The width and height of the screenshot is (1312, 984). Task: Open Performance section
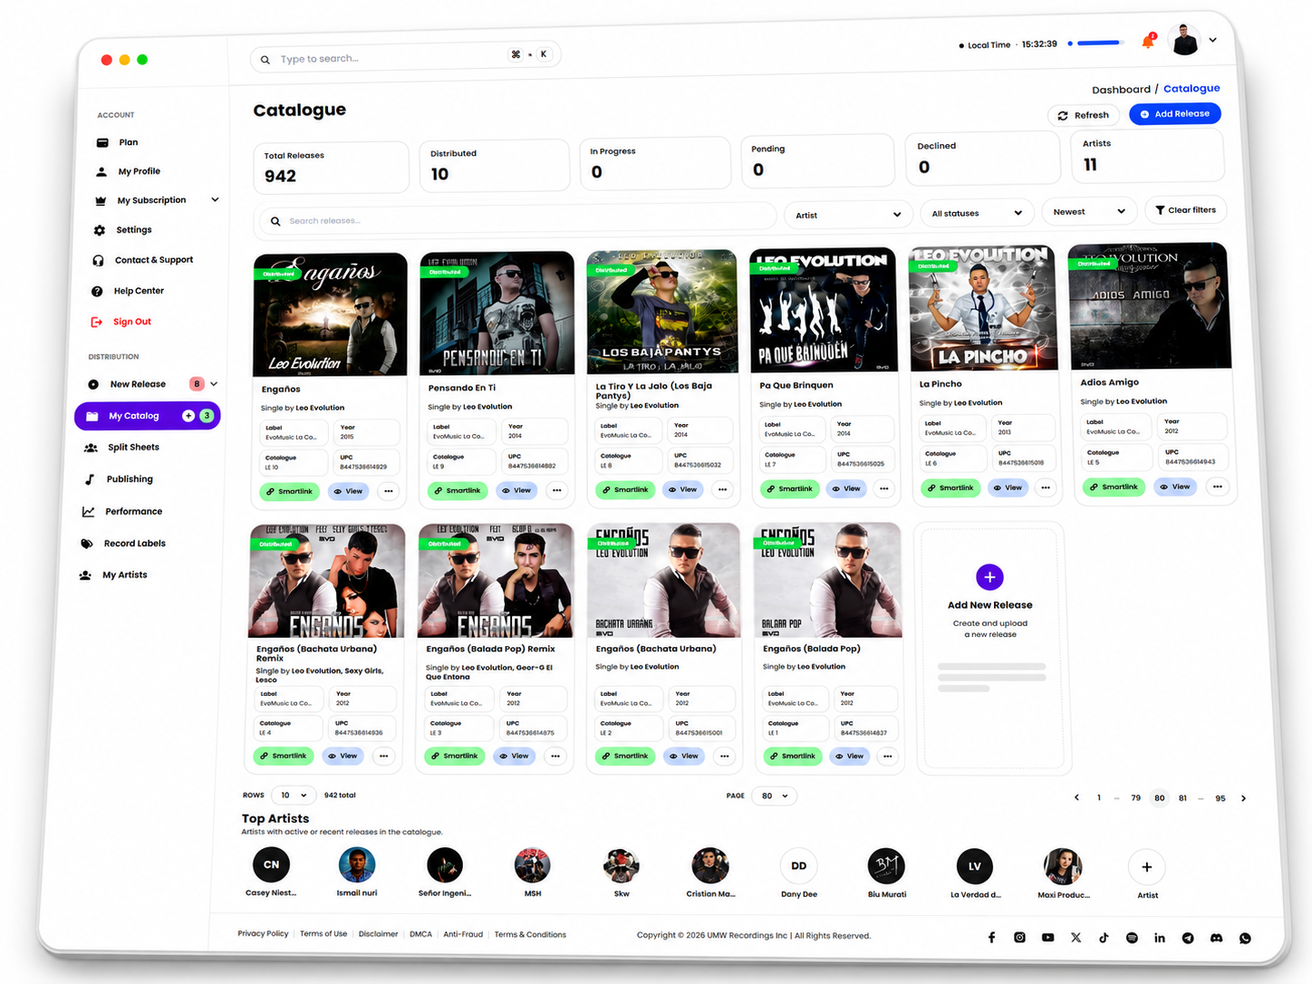[x=133, y=512]
